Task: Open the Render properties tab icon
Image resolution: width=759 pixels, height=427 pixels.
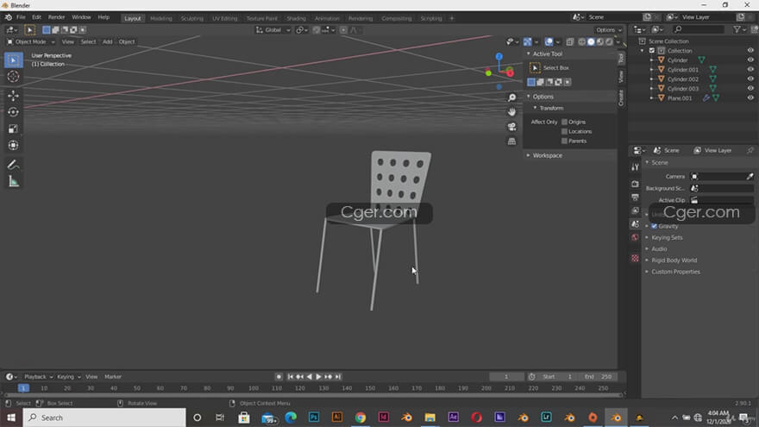Action: [635, 184]
